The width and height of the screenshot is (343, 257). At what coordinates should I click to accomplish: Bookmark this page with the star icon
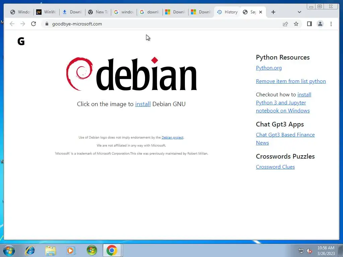point(296,24)
